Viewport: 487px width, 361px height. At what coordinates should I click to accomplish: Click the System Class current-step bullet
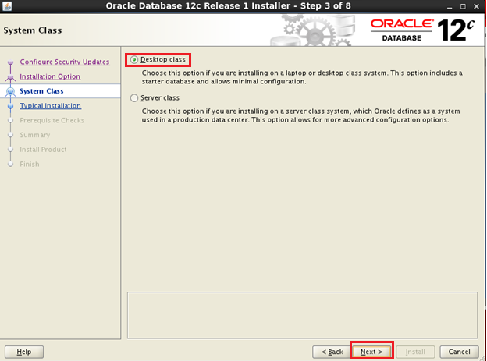[x=11, y=91]
